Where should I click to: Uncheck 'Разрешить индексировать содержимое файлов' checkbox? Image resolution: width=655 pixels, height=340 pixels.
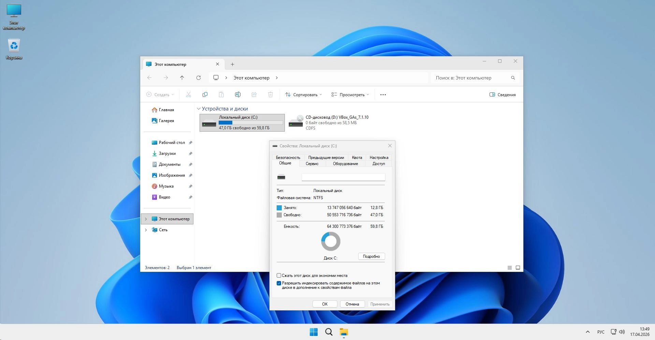click(279, 283)
